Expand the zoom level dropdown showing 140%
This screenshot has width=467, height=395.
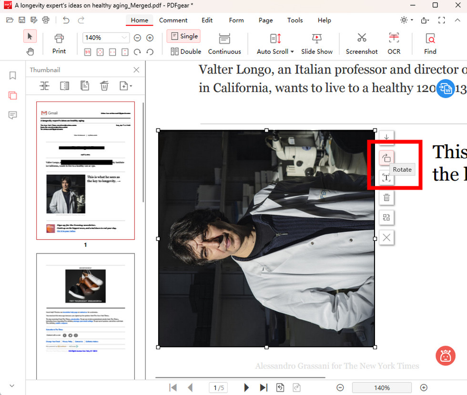pos(126,37)
